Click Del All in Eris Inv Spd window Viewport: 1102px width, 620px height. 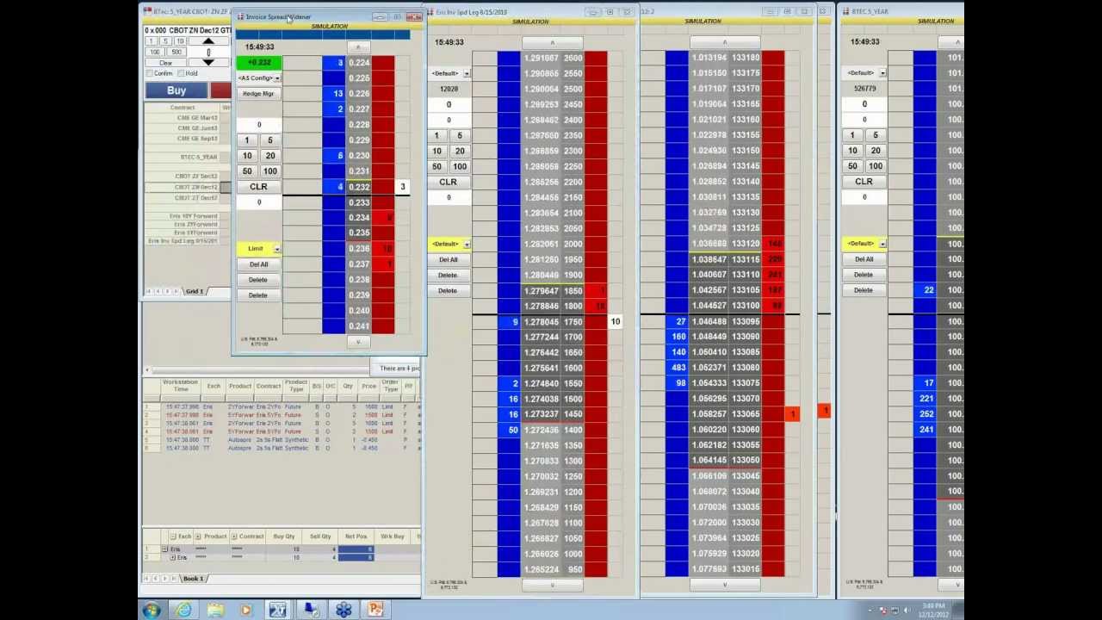448,259
